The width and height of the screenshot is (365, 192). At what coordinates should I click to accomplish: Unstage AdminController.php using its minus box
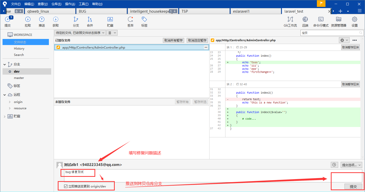[x=206, y=47]
